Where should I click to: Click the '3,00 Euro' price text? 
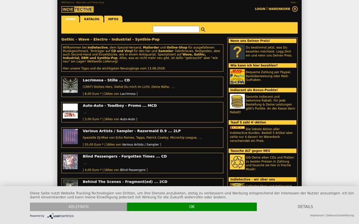92,119
